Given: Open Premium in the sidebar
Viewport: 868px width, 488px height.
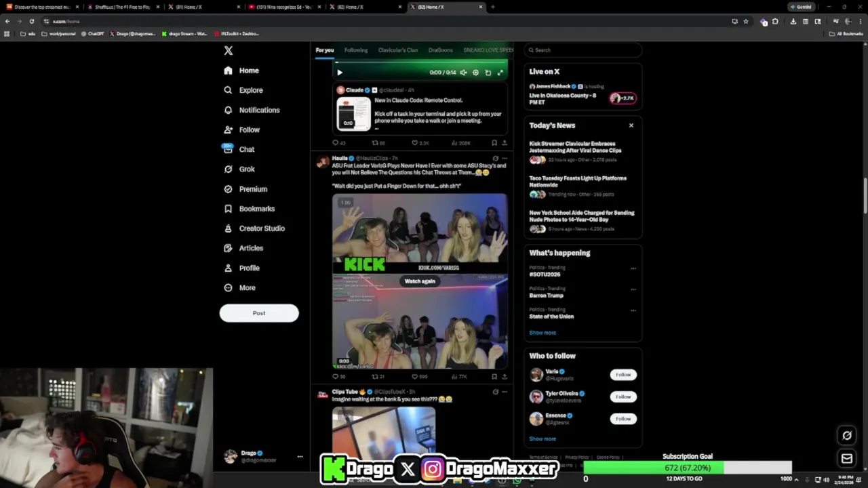Looking at the screenshot, I should [245, 189].
